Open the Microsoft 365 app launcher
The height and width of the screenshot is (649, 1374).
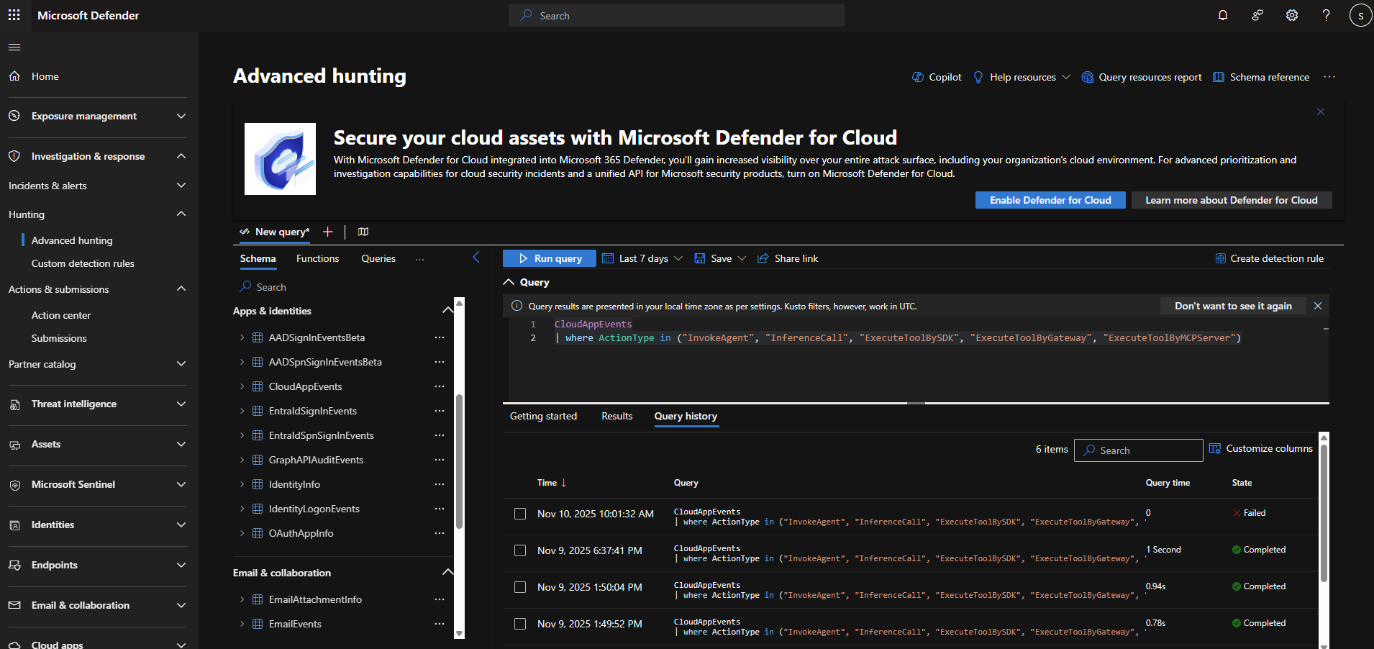pos(14,15)
